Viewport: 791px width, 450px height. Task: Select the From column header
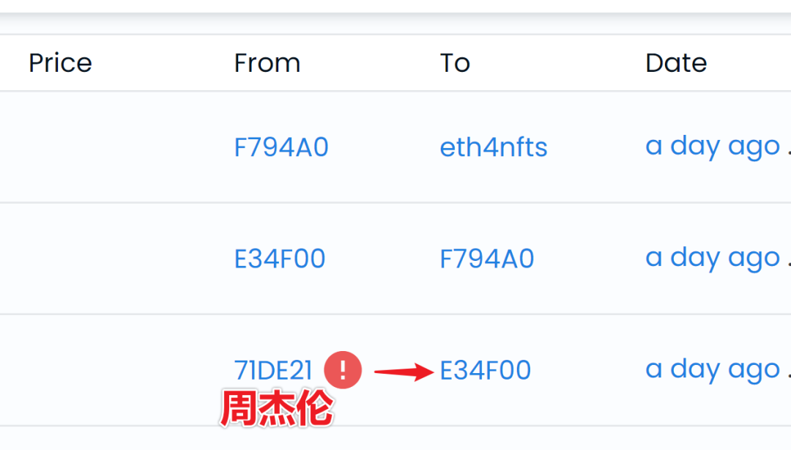tap(267, 63)
